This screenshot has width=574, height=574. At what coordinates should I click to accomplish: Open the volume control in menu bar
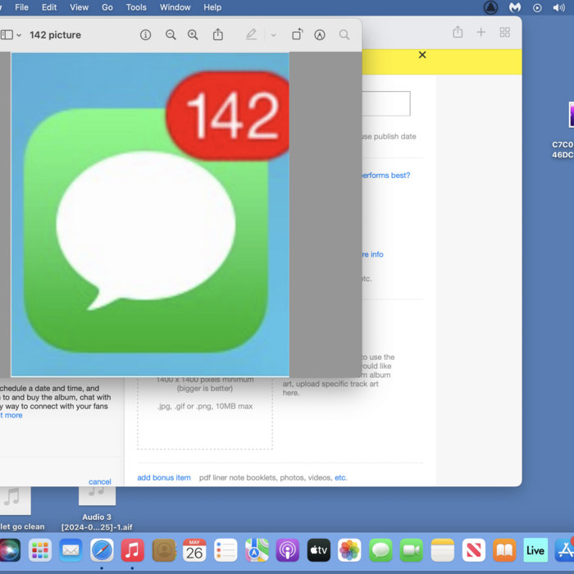click(559, 7)
